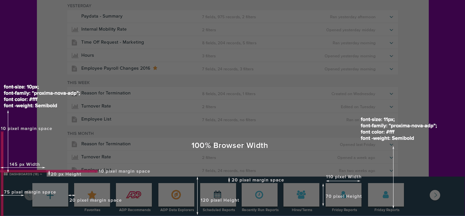
Task: Click 'Opened a week ago' status text
Action: coord(356,158)
